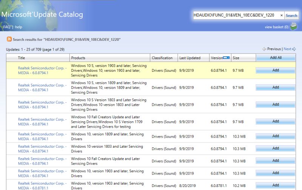The image size is (302, 190).
Task: Add the 10.3 MB version 1803 driver
Action: point(276,148)
